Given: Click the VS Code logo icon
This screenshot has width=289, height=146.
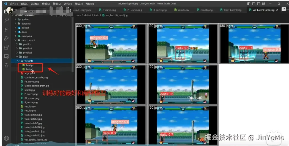Looking at the screenshot, I should pyautogui.click(x=5, y=4).
